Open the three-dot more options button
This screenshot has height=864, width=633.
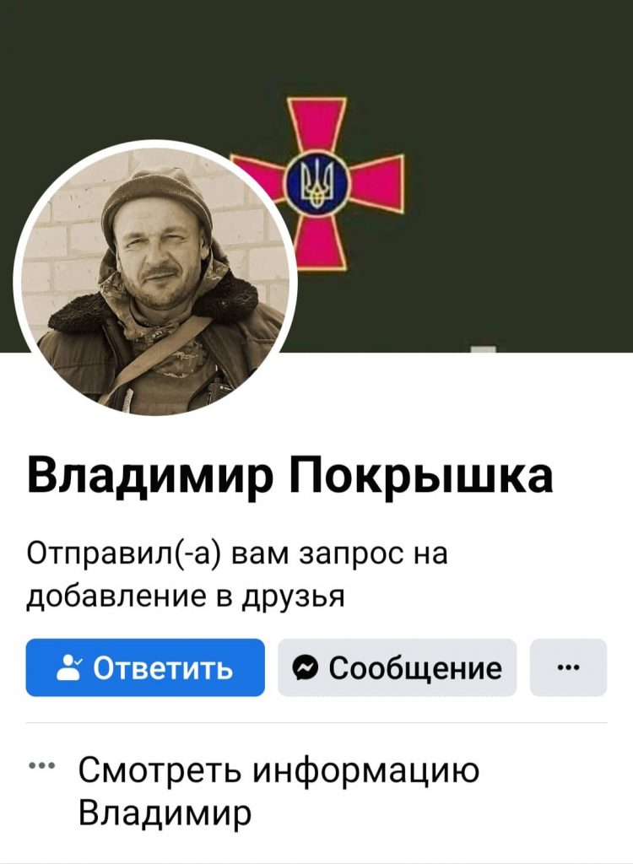click(569, 667)
